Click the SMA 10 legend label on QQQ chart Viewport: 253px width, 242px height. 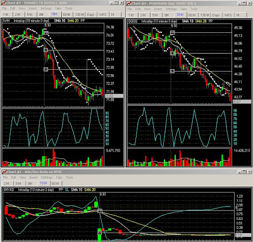pyautogui.click(x=188, y=22)
